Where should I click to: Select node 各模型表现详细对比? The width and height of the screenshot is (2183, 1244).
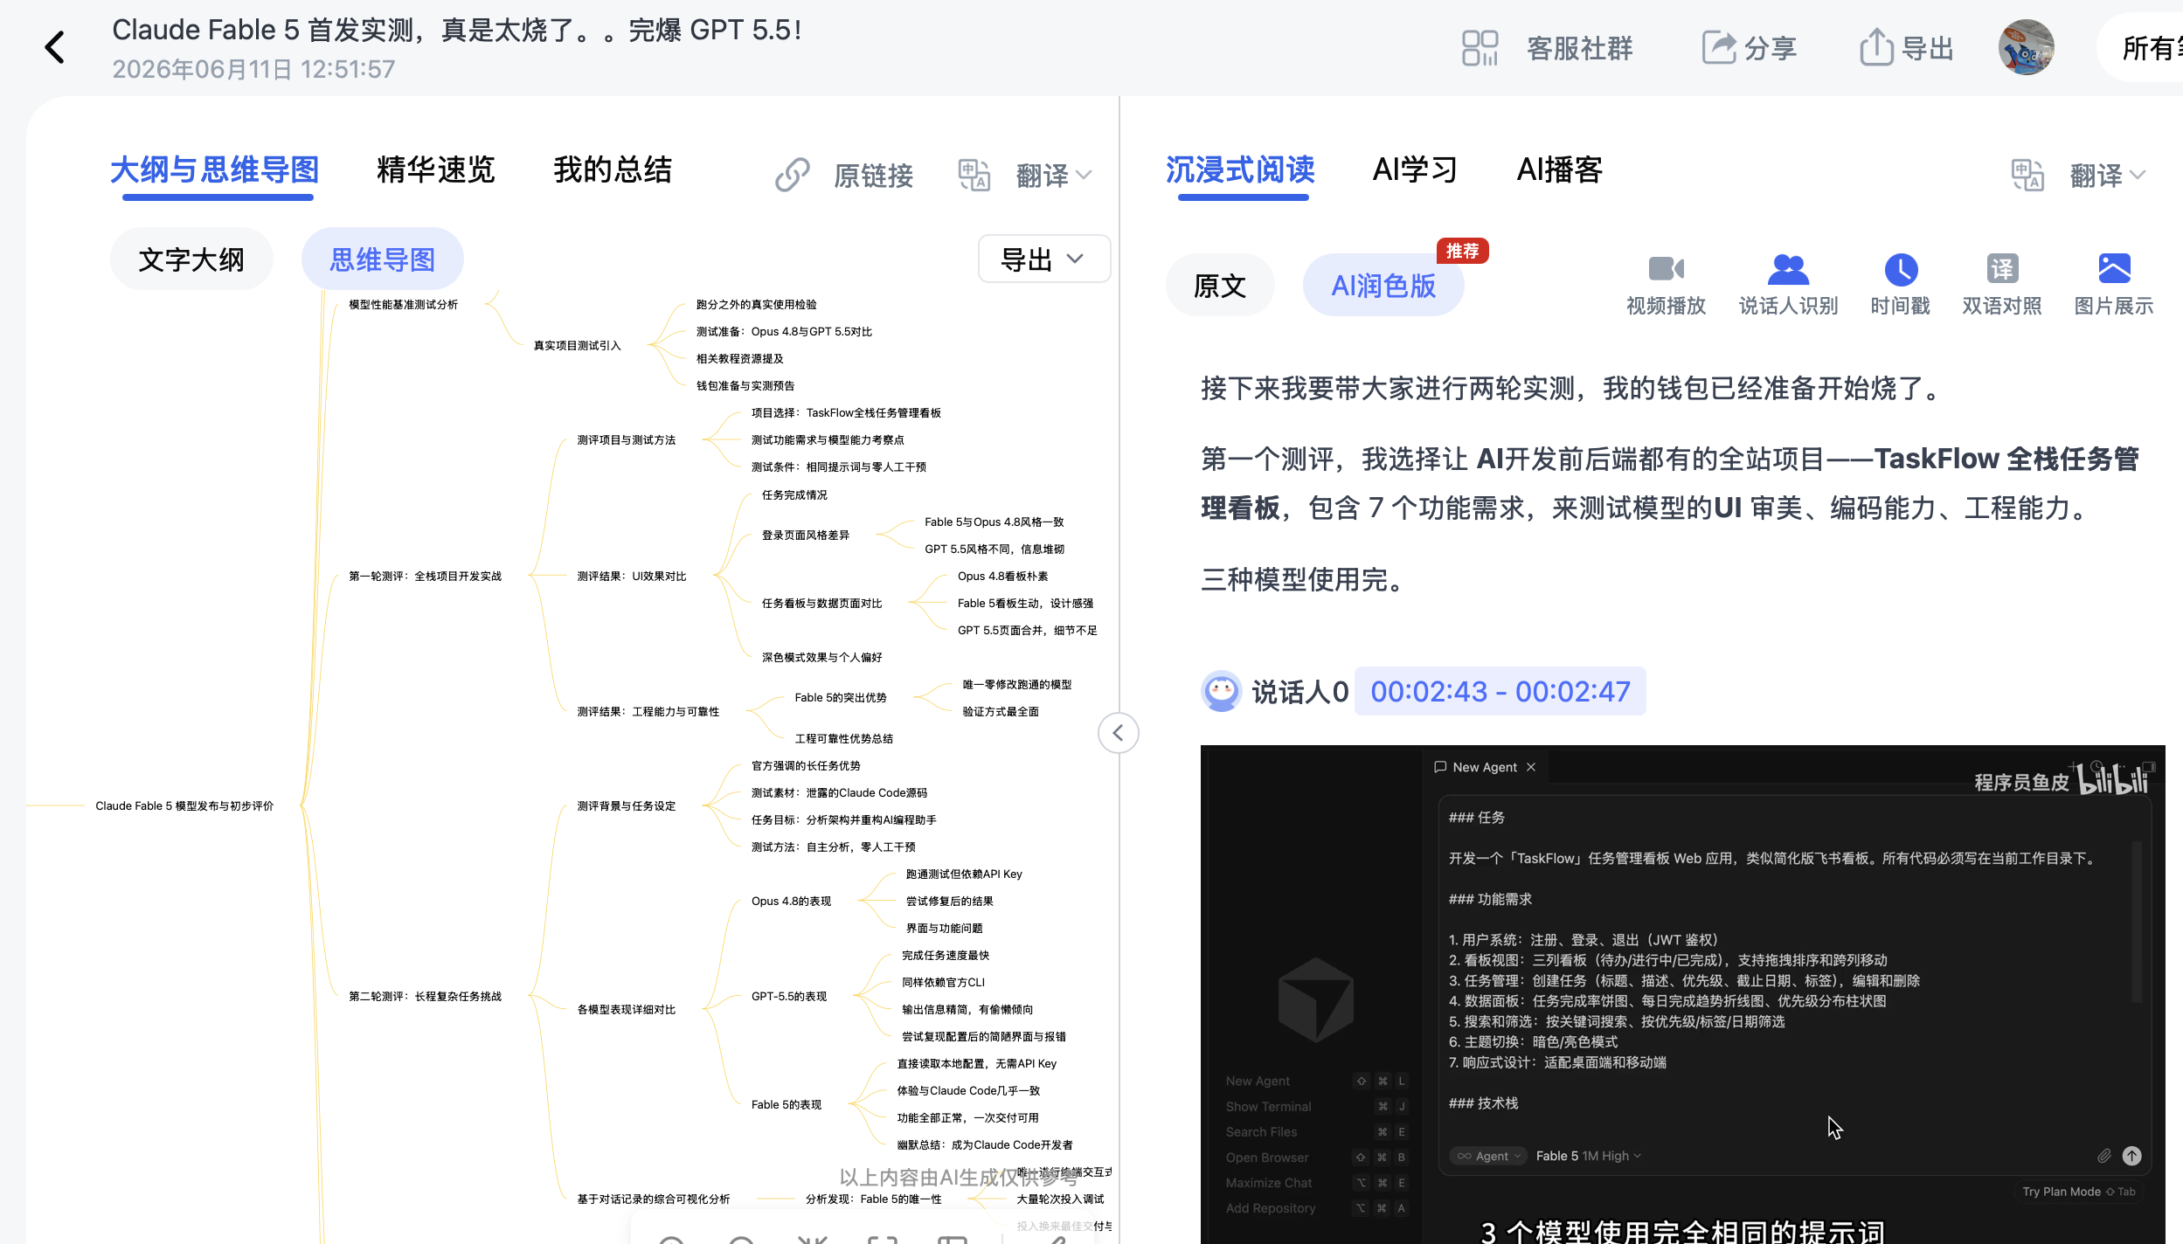(x=626, y=1009)
